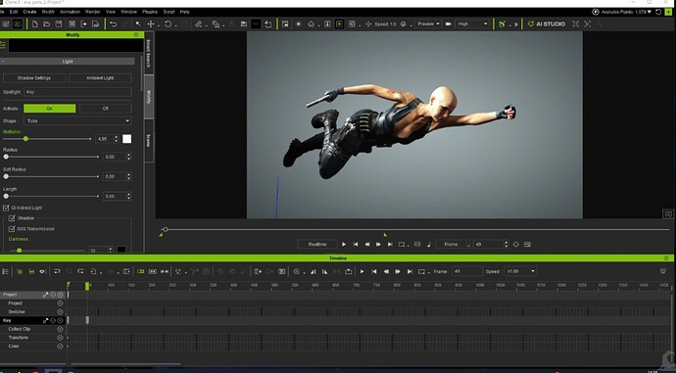Open the Shape dropdown showing Tube
This screenshot has width=676, height=373.
(x=77, y=121)
